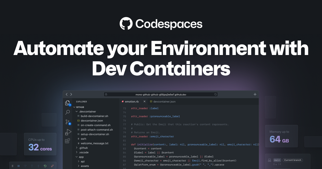This screenshot has height=169, width=322.
Task: Open the Extensions panel in the activity bar
Action: point(67,141)
